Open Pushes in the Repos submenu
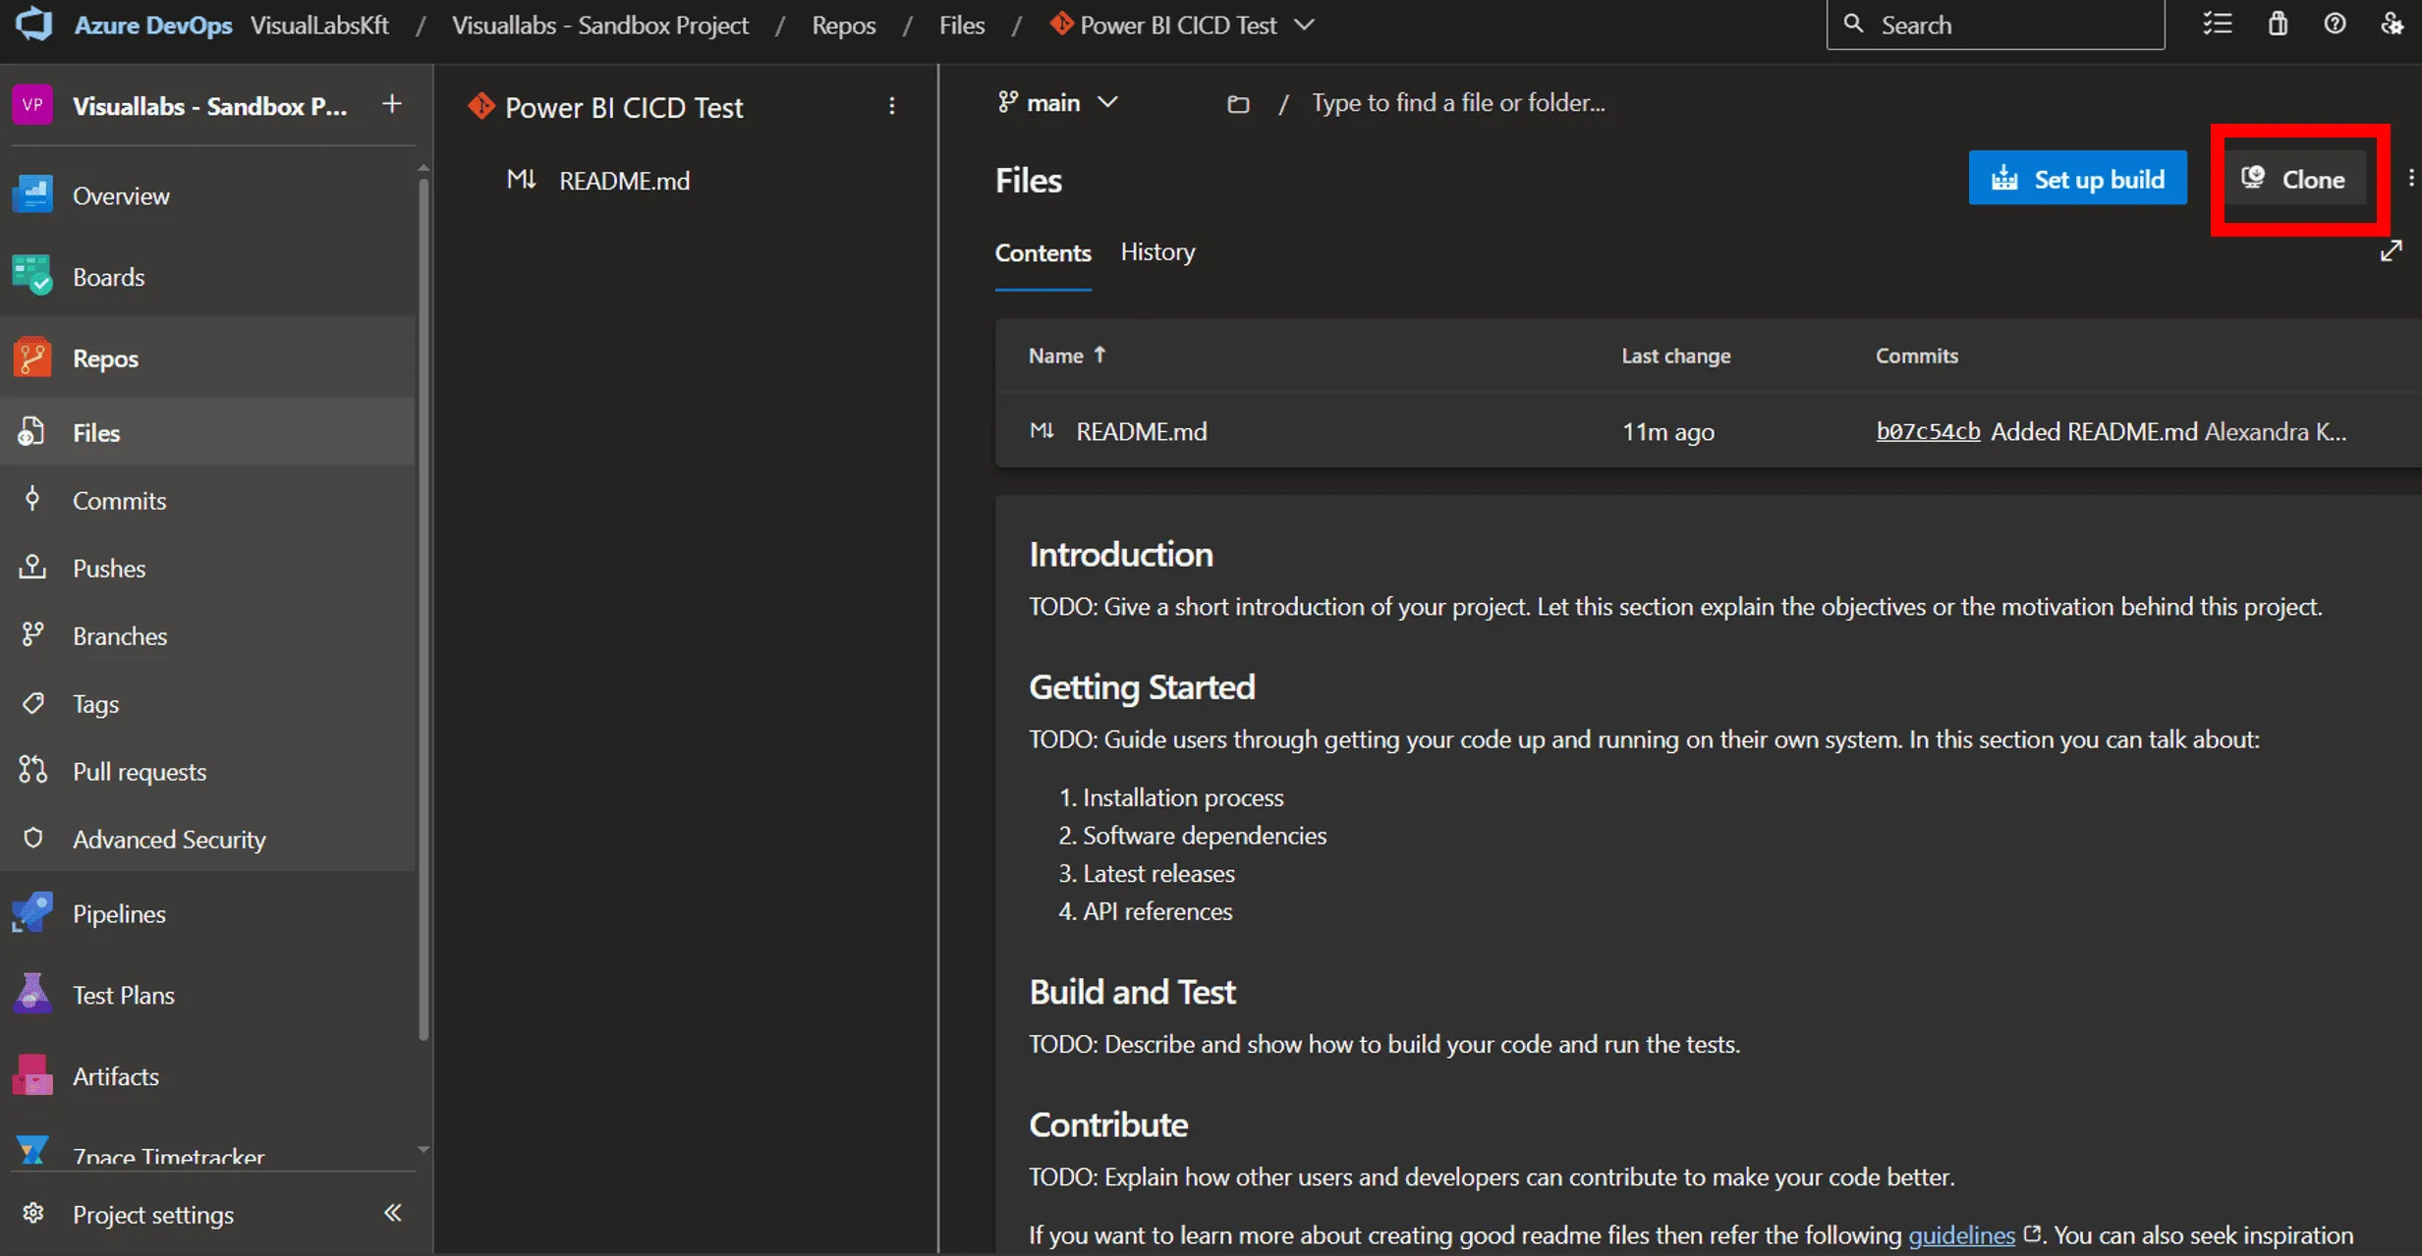This screenshot has width=2422, height=1256. coord(208,568)
